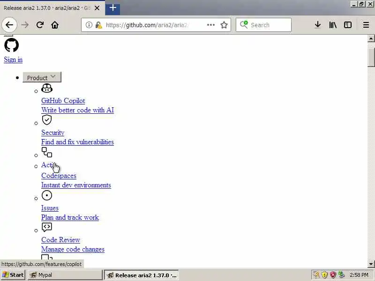This screenshot has width=375, height=281.
Task: Click the circle-dot icon above Issues
Action: (x=46, y=195)
